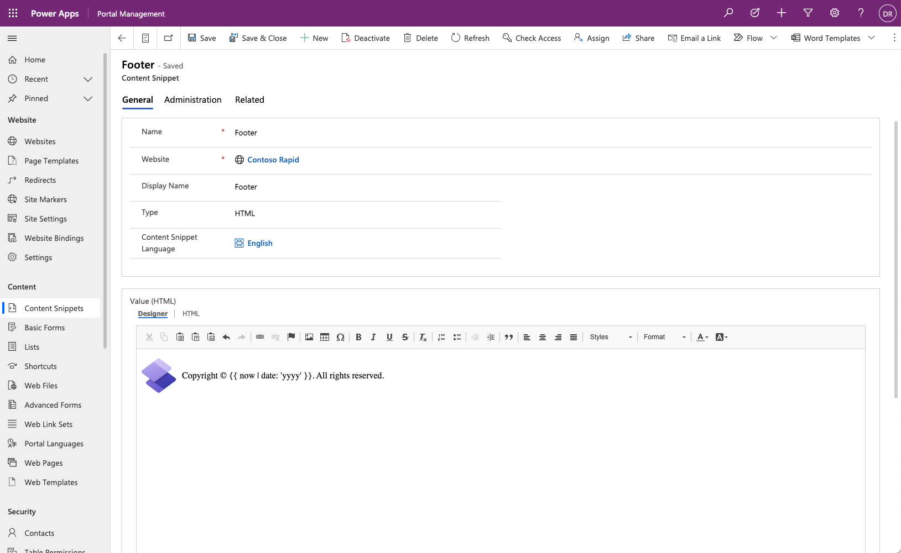
Task: Open the Word Templates dropdown chevron
Action: 872,38
